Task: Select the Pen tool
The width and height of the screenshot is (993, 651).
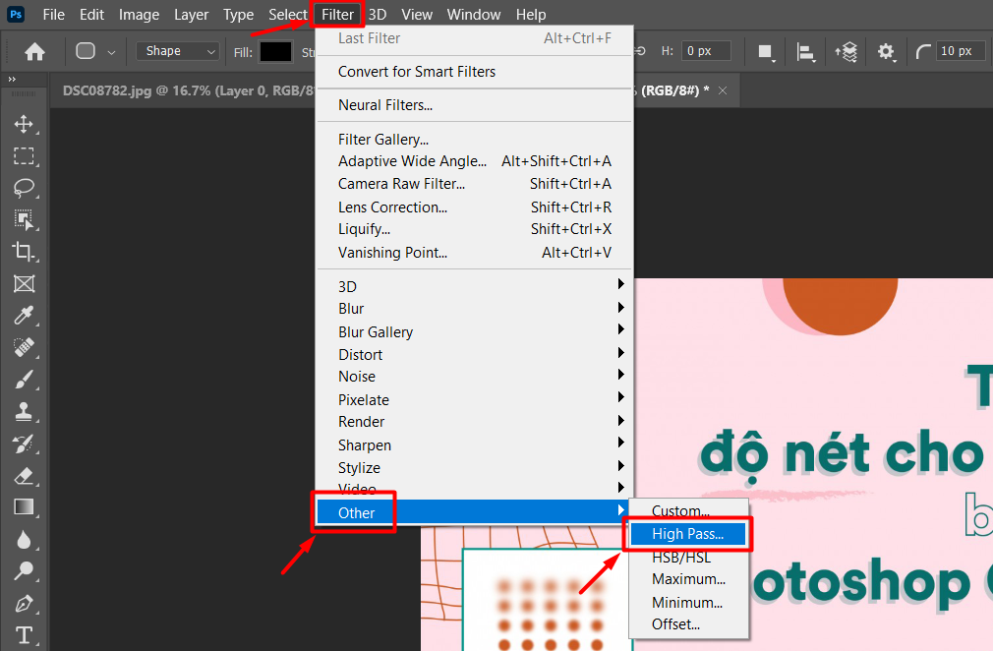Action: click(24, 603)
